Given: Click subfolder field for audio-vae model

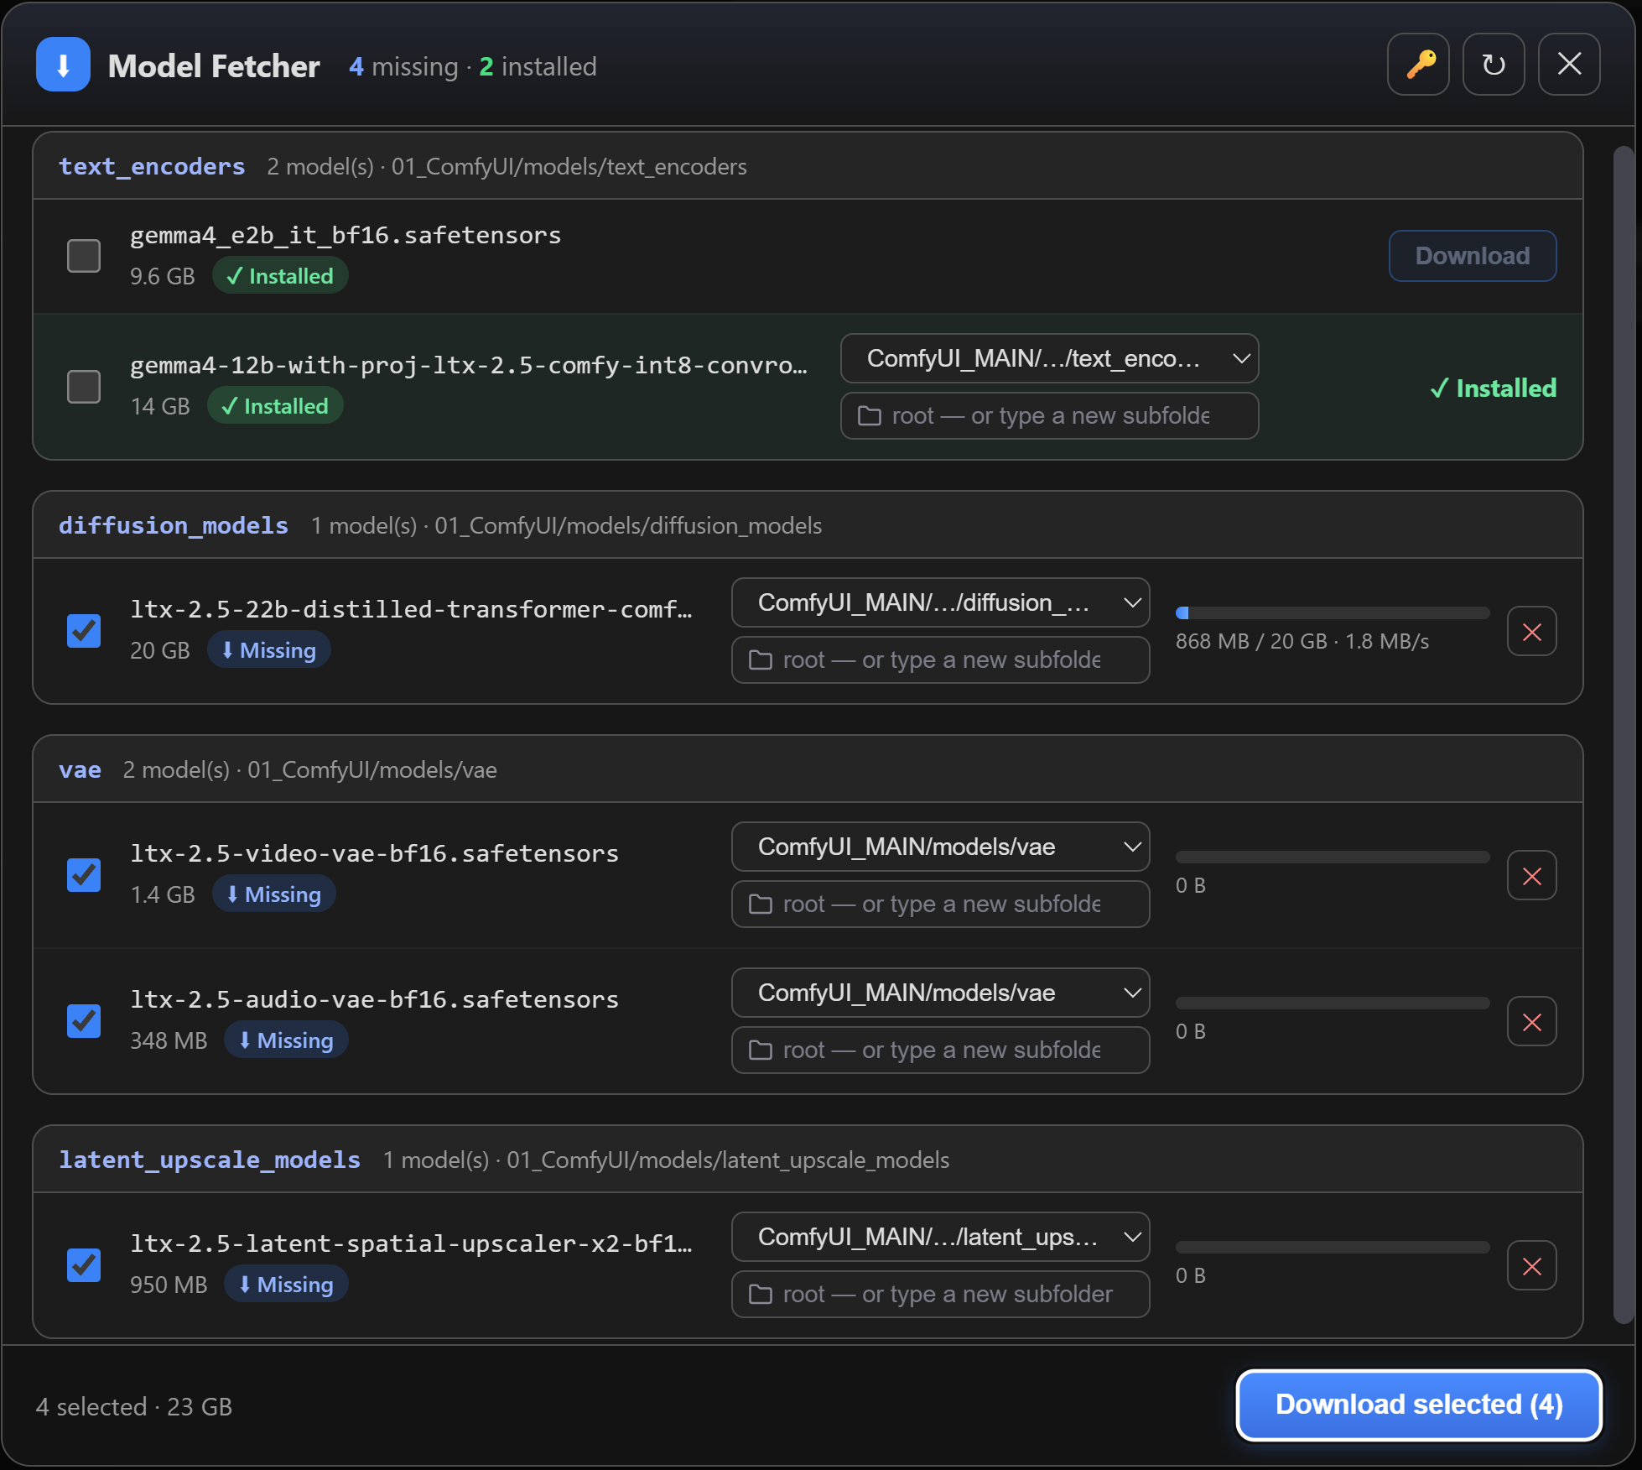Looking at the screenshot, I should click(940, 1050).
